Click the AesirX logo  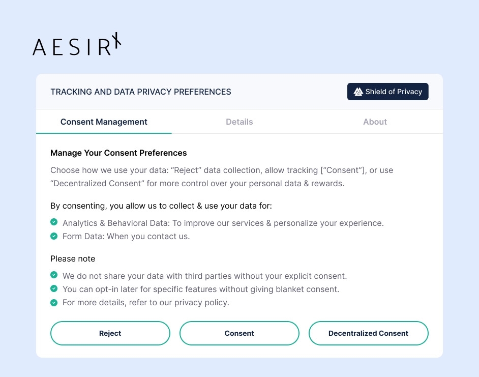click(x=76, y=45)
